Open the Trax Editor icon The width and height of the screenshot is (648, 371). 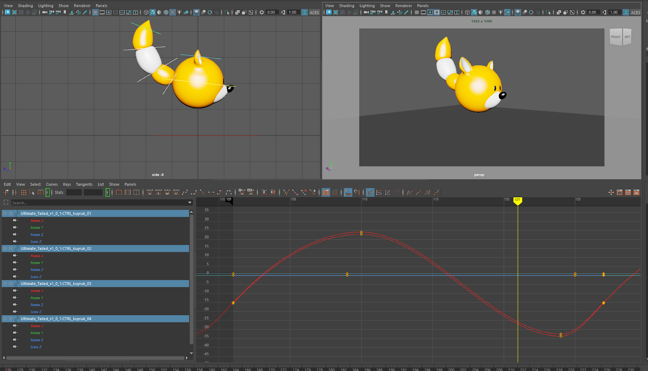point(628,192)
